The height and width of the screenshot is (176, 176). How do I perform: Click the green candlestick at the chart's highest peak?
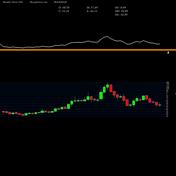[107, 86]
